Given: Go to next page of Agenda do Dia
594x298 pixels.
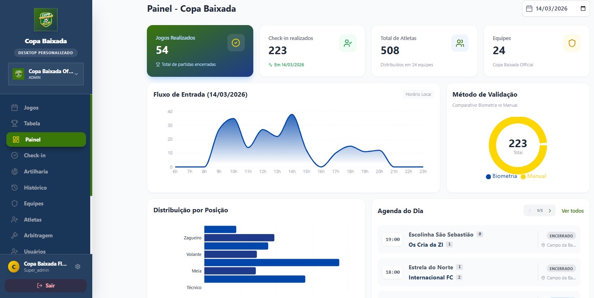Looking at the screenshot, I should [x=549, y=211].
